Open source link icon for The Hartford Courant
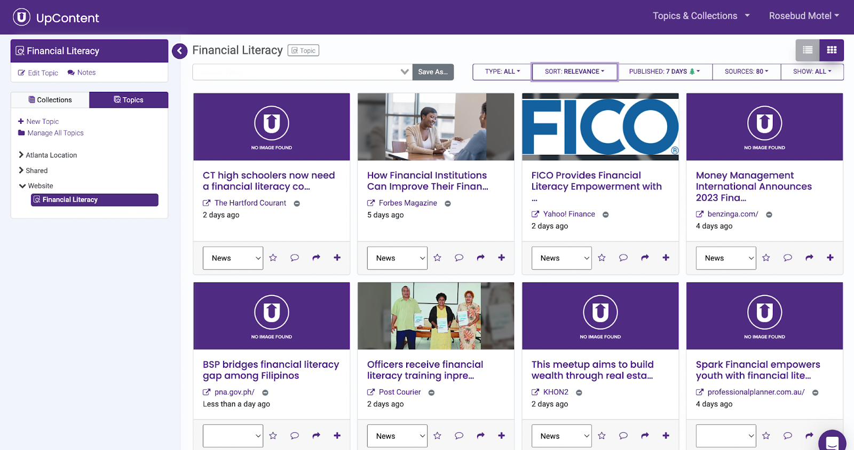 [207, 203]
